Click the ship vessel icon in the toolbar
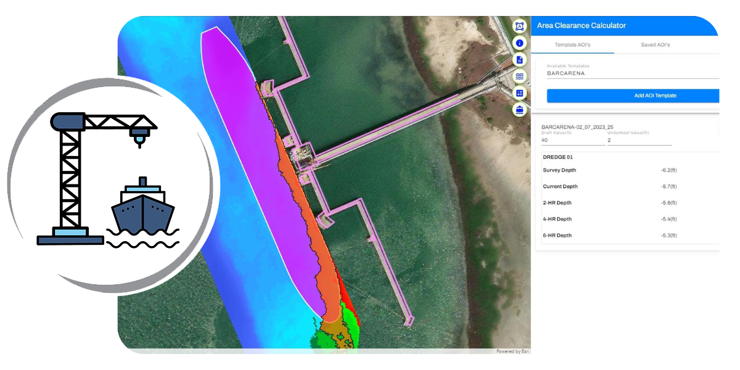 (x=519, y=110)
